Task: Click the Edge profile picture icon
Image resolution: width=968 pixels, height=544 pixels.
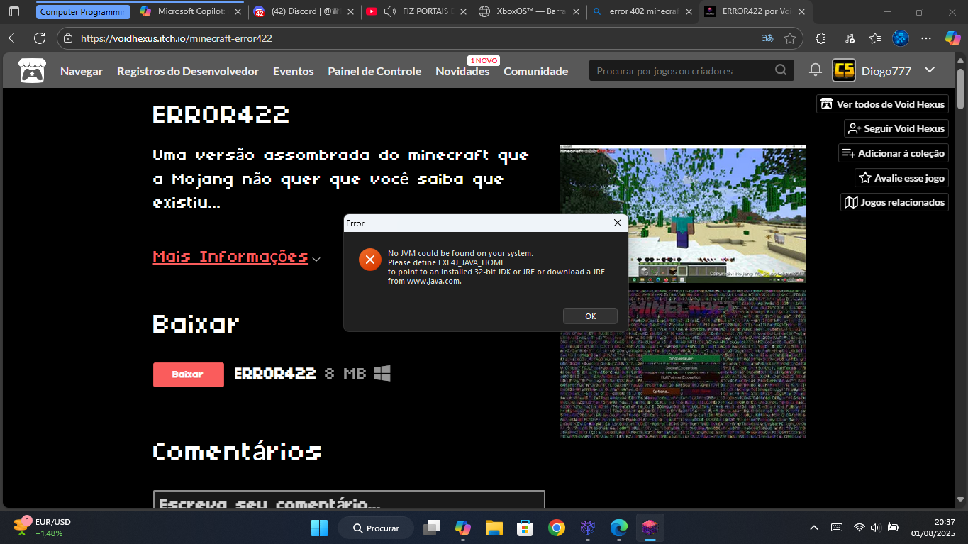Action: click(x=901, y=38)
